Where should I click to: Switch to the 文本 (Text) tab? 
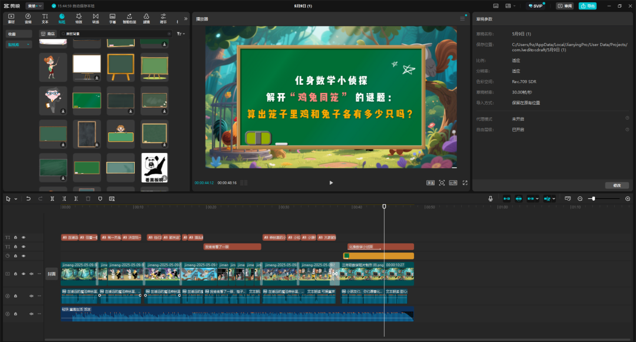click(45, 18)
